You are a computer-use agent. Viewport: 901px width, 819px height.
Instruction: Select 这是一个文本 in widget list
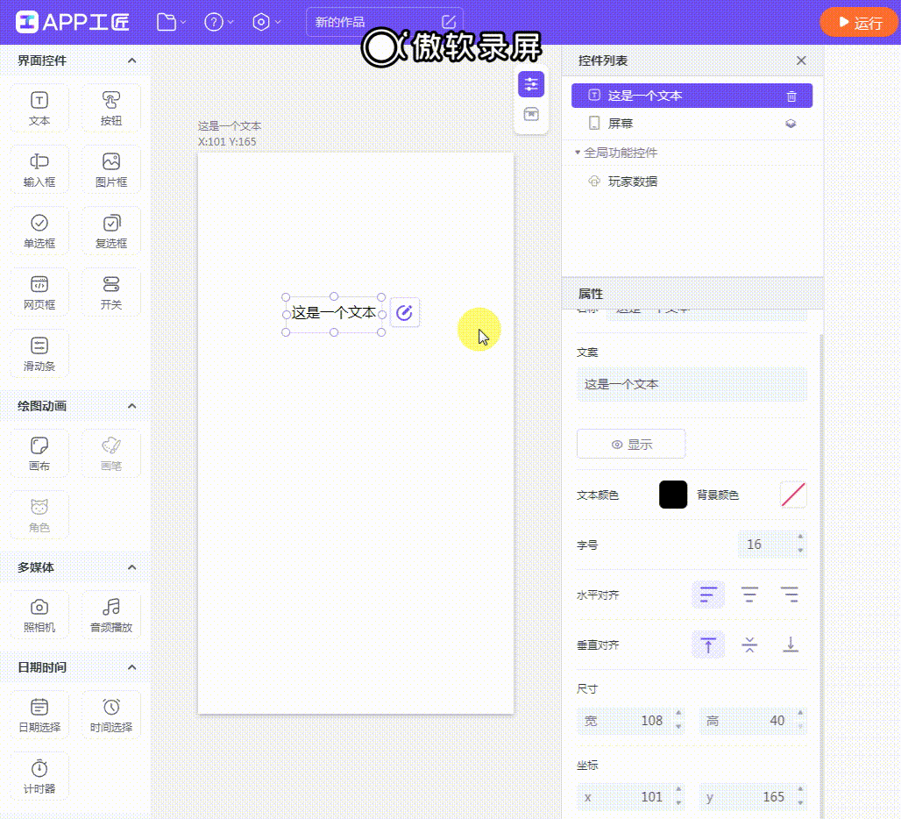pos(692,96)
